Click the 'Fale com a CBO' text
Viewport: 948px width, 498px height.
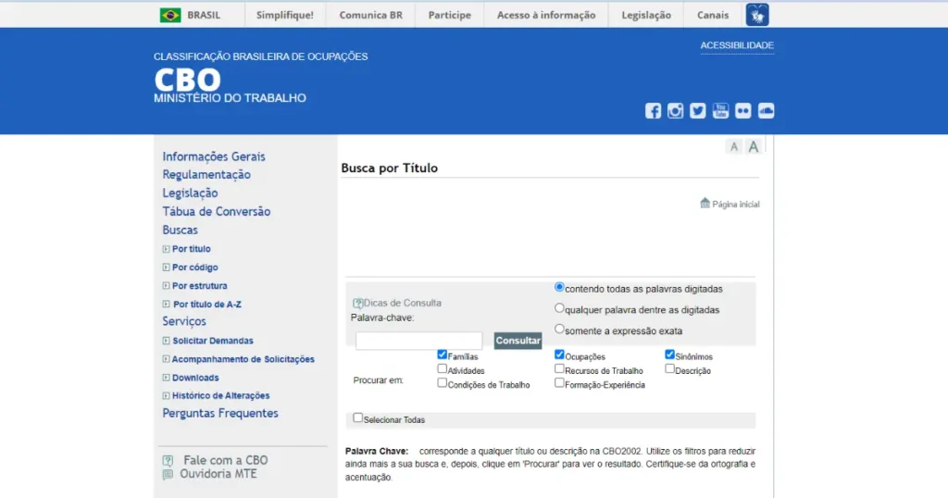click(x=226, y=461)
